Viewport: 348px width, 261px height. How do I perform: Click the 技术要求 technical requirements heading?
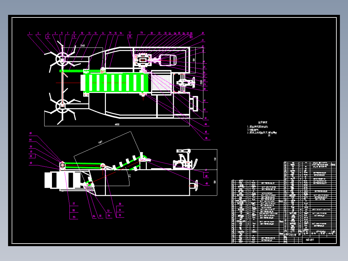(x=263, y=122)
